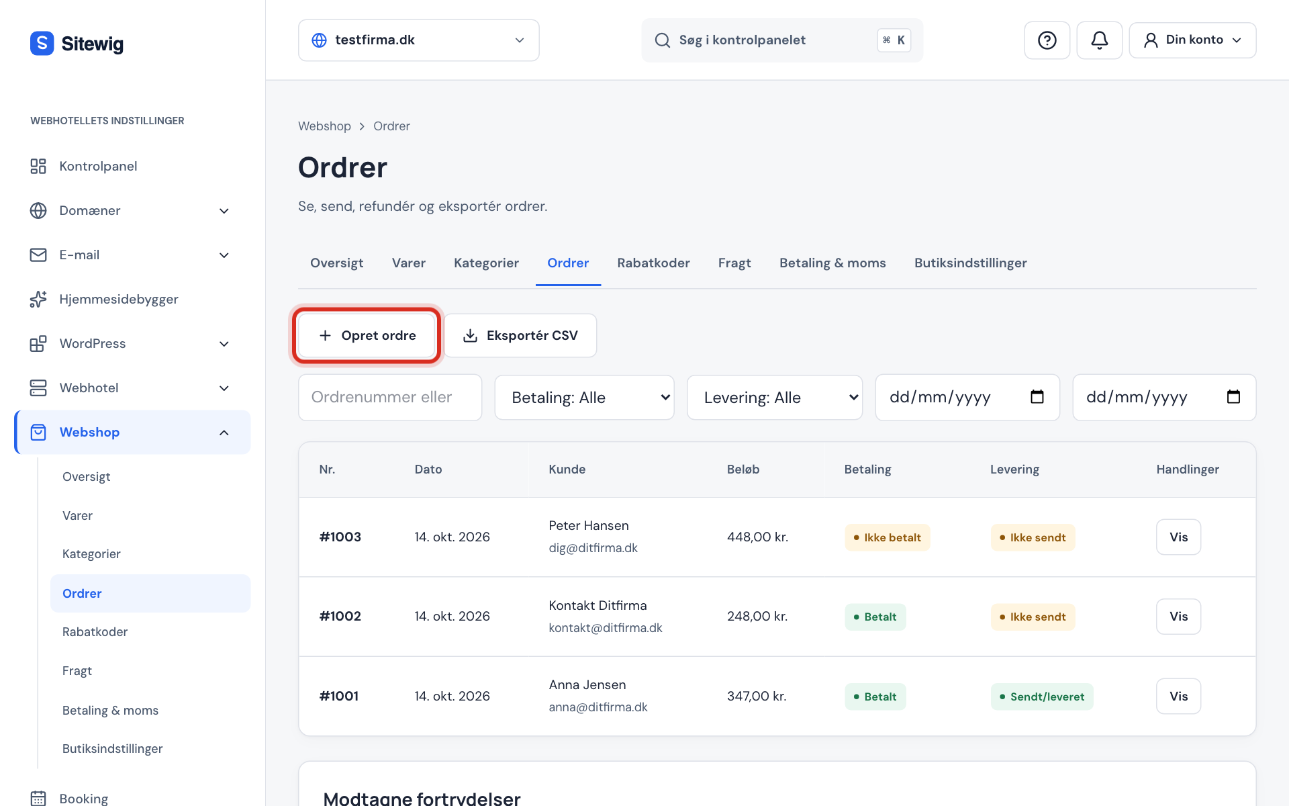Click the Hjemmesidebygger sparkle icon
The height and width of the screenshot is (806, 1289).
38,299
